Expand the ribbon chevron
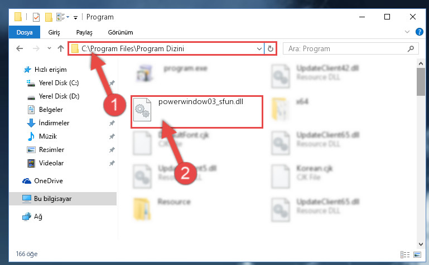 (407, 32)
